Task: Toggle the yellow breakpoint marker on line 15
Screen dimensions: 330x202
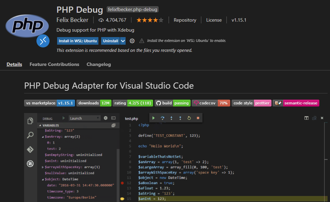Action: 123,199
